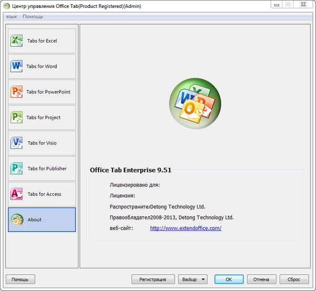Click the Сброс button
The image size is (316, 291).
294,279
